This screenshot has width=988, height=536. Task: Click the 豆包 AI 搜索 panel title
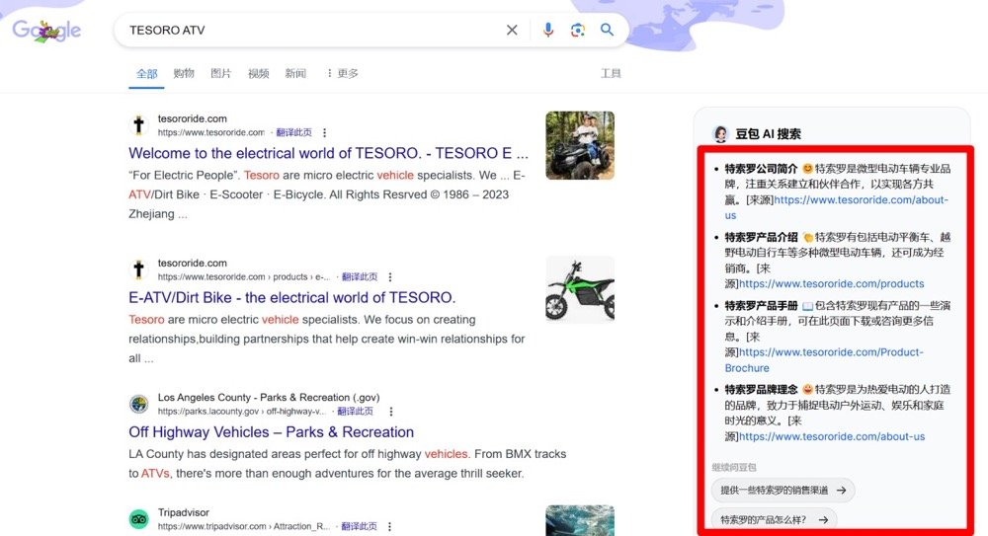click(x=768, y=133)
